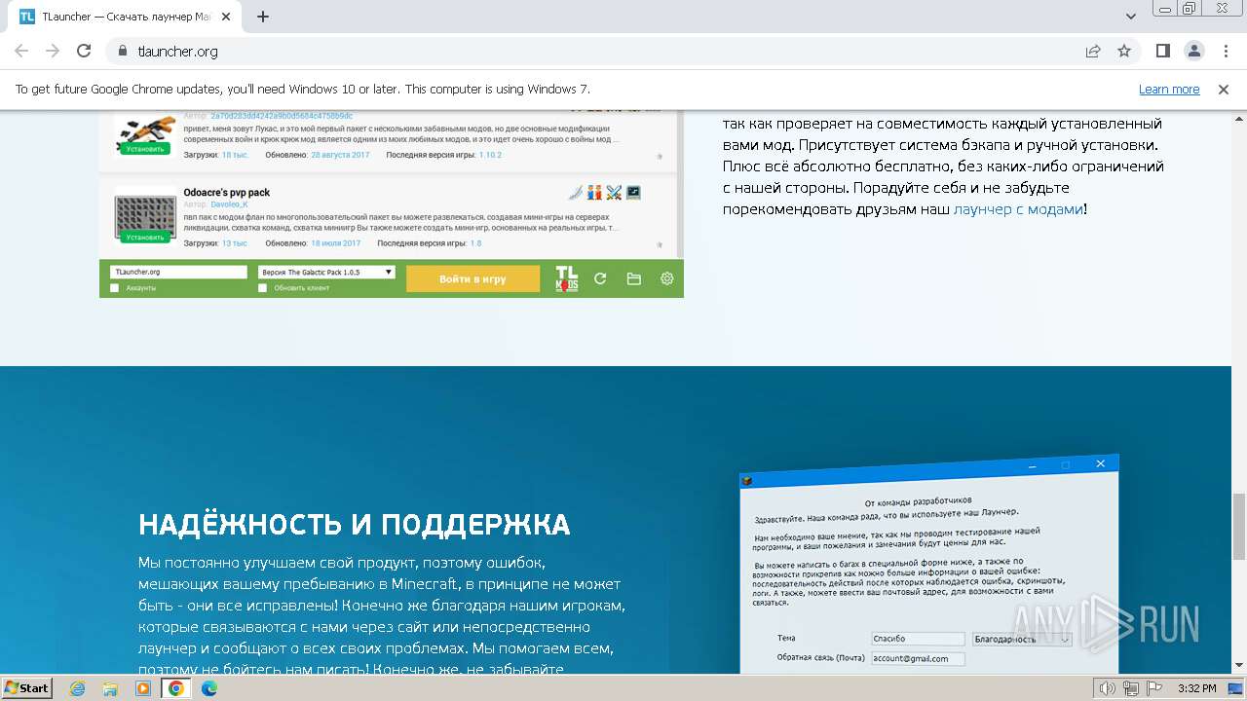Open the 'Версия The Galactic Pack 1.0.5' dropdown

tap(326, 273)
